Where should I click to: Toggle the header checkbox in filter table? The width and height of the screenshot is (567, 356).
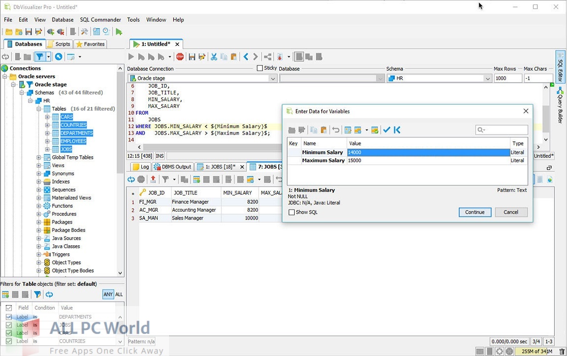coord(9,308)
